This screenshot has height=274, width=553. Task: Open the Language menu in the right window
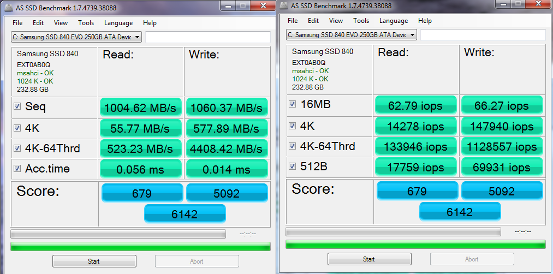pos(394,21)
